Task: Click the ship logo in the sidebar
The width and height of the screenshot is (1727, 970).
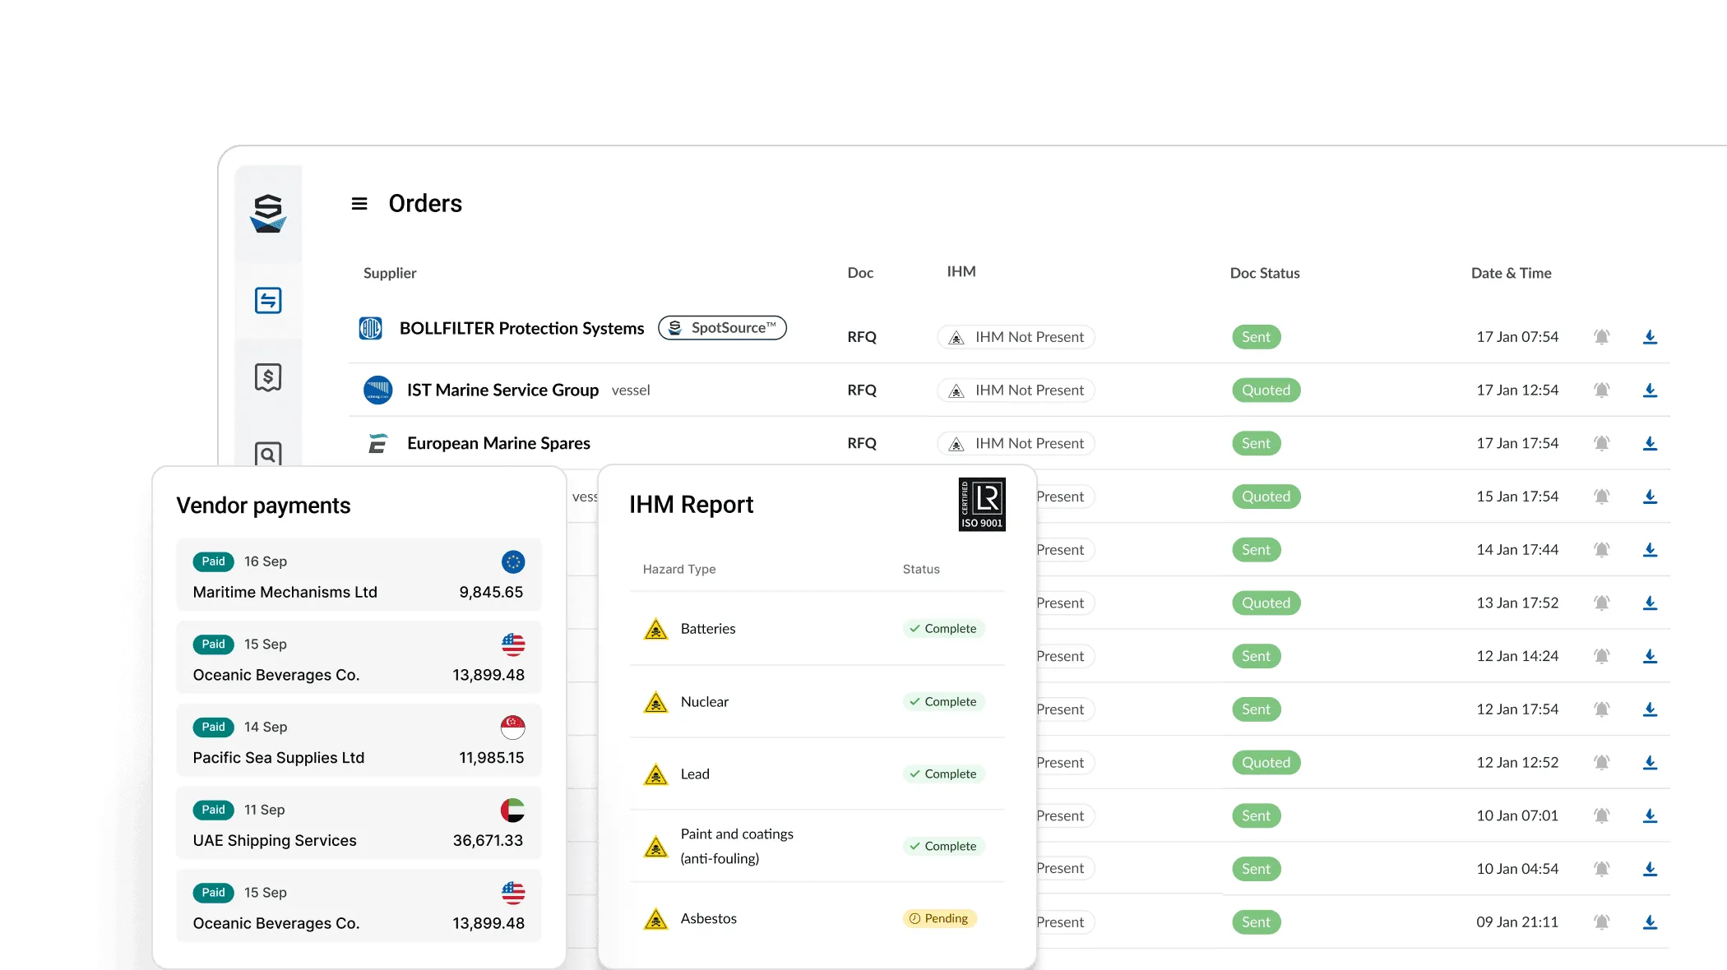Action: click(268, 214)
